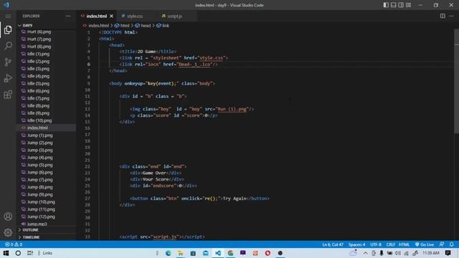Select the index.html editor tab
Viewport: 459px width, 258px height.
[97, 16]
